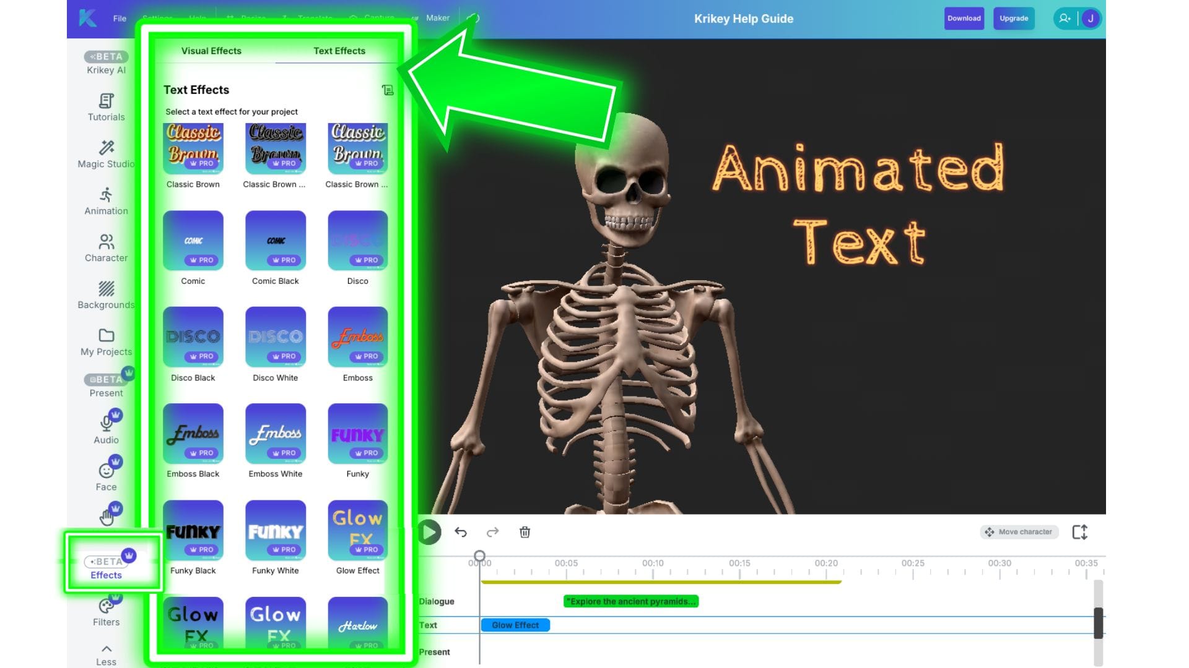Click the Upgrade button
Viewport: 1189px width, 668px height.
click(x=1013, y=19)
